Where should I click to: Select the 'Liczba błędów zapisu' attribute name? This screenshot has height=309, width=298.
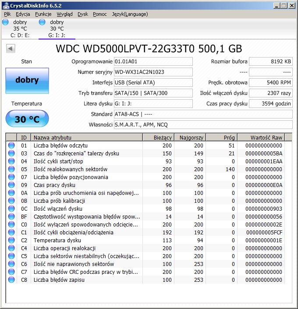59,280
